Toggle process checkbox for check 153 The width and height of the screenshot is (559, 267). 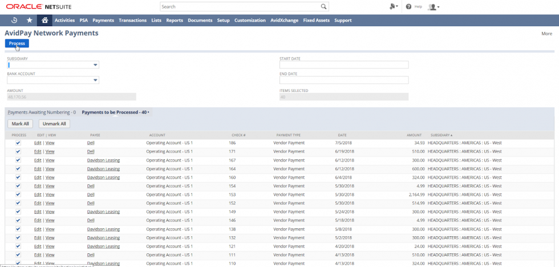coord(18,195)
